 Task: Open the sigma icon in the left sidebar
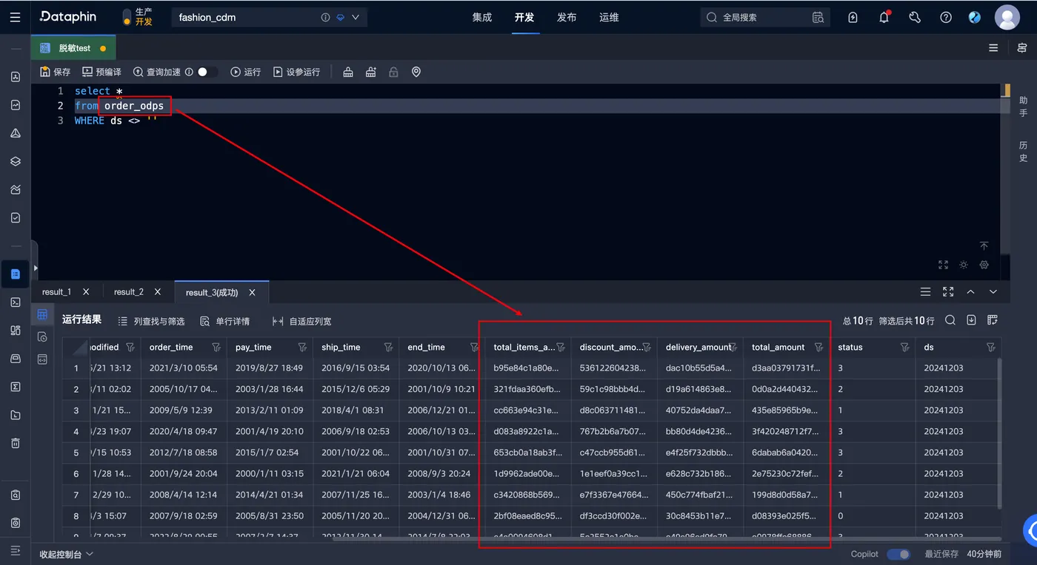[x=16, y=387]
